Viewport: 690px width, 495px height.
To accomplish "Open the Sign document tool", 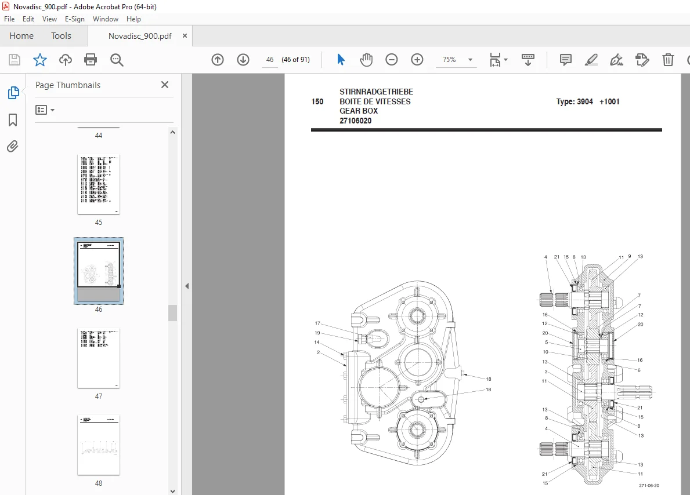I will click(616, 60).
